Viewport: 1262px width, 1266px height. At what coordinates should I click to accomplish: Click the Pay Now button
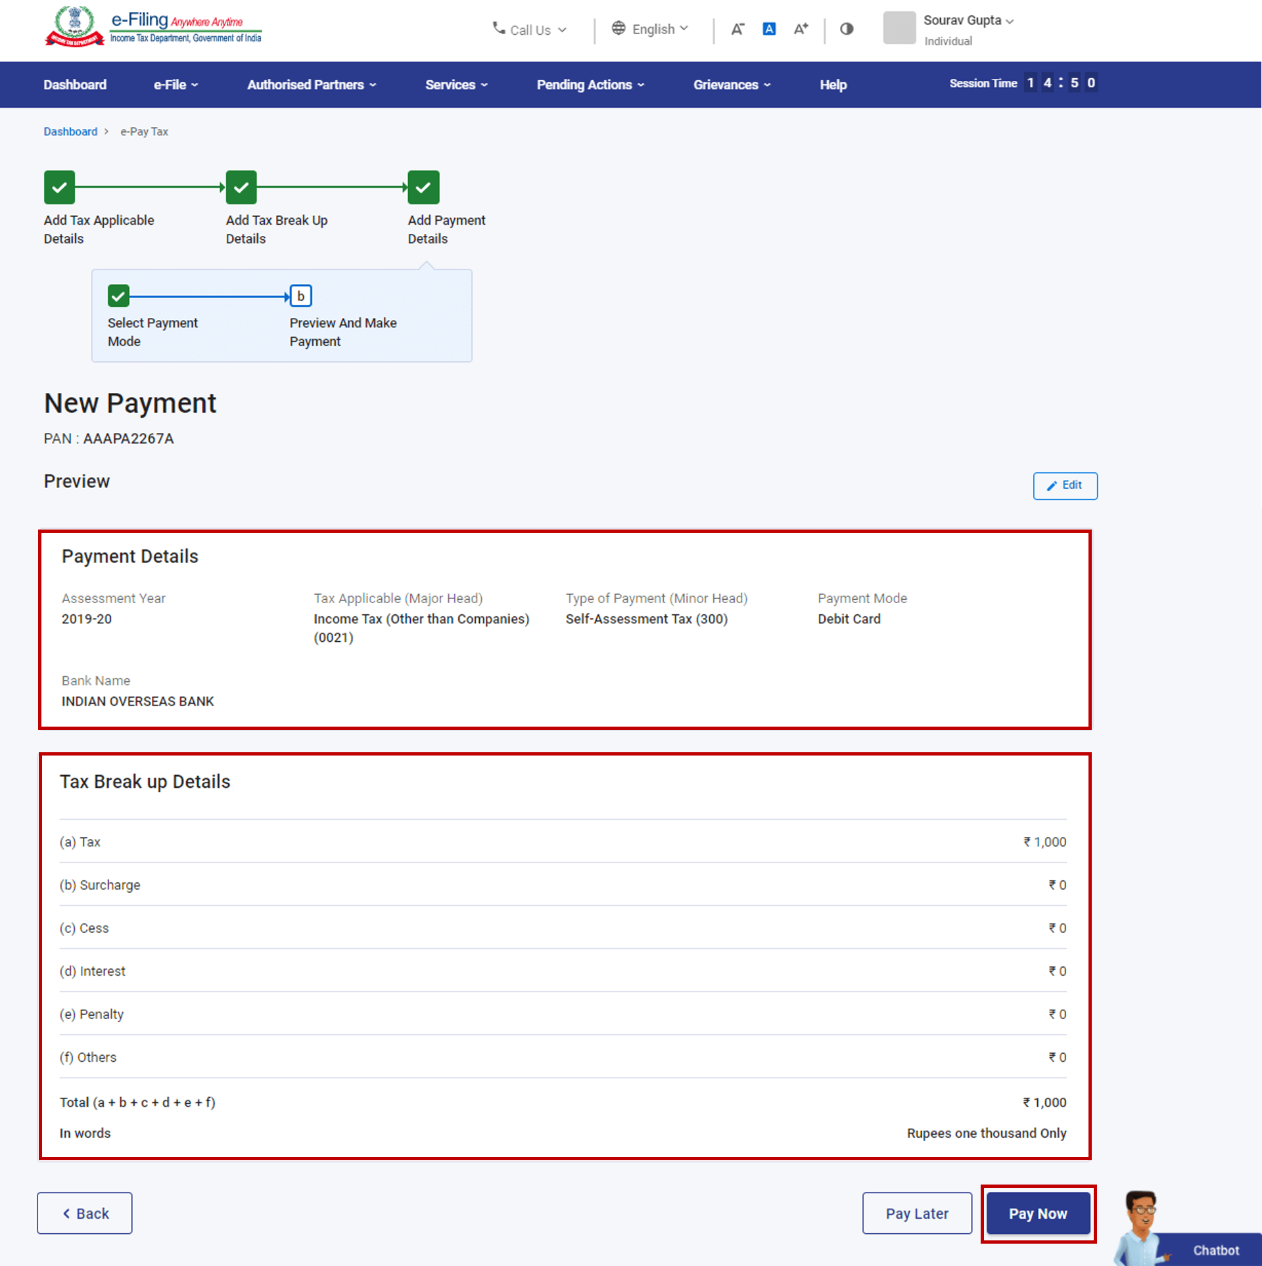click(1037, 1213)
